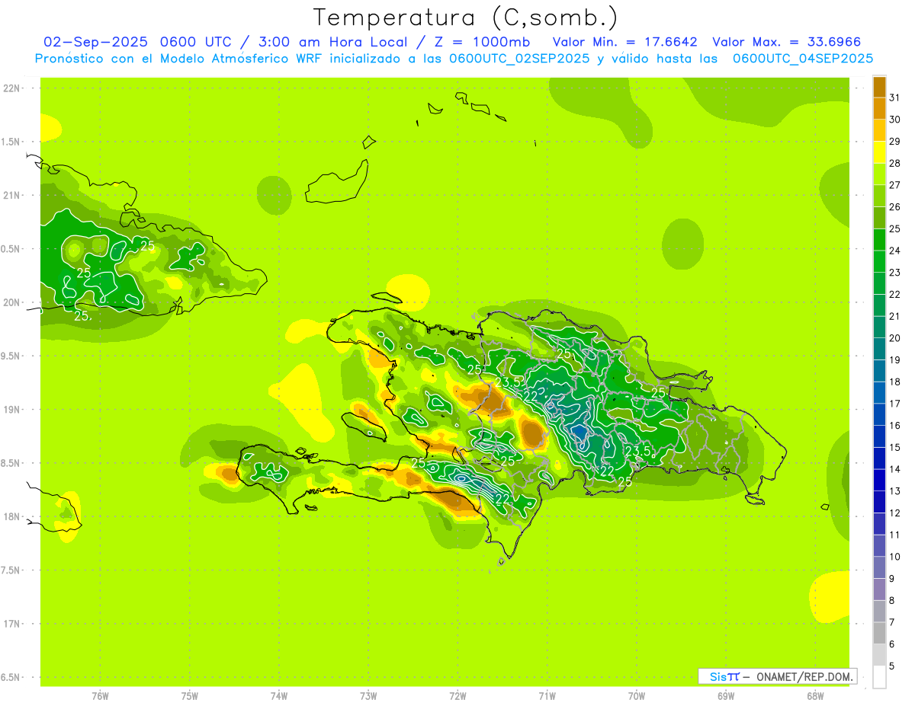The height and width of the screenshot is (706, 915).
Task: Click the '22N' latitude axis label
Action: point(11,88)
